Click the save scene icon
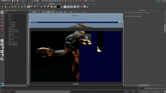This screenshot has height=93, width=166. point(17,1)
